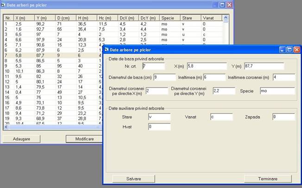Select row 4 with Y value 97,9
The height and width of the screenshot is (188, 302).
113,40
